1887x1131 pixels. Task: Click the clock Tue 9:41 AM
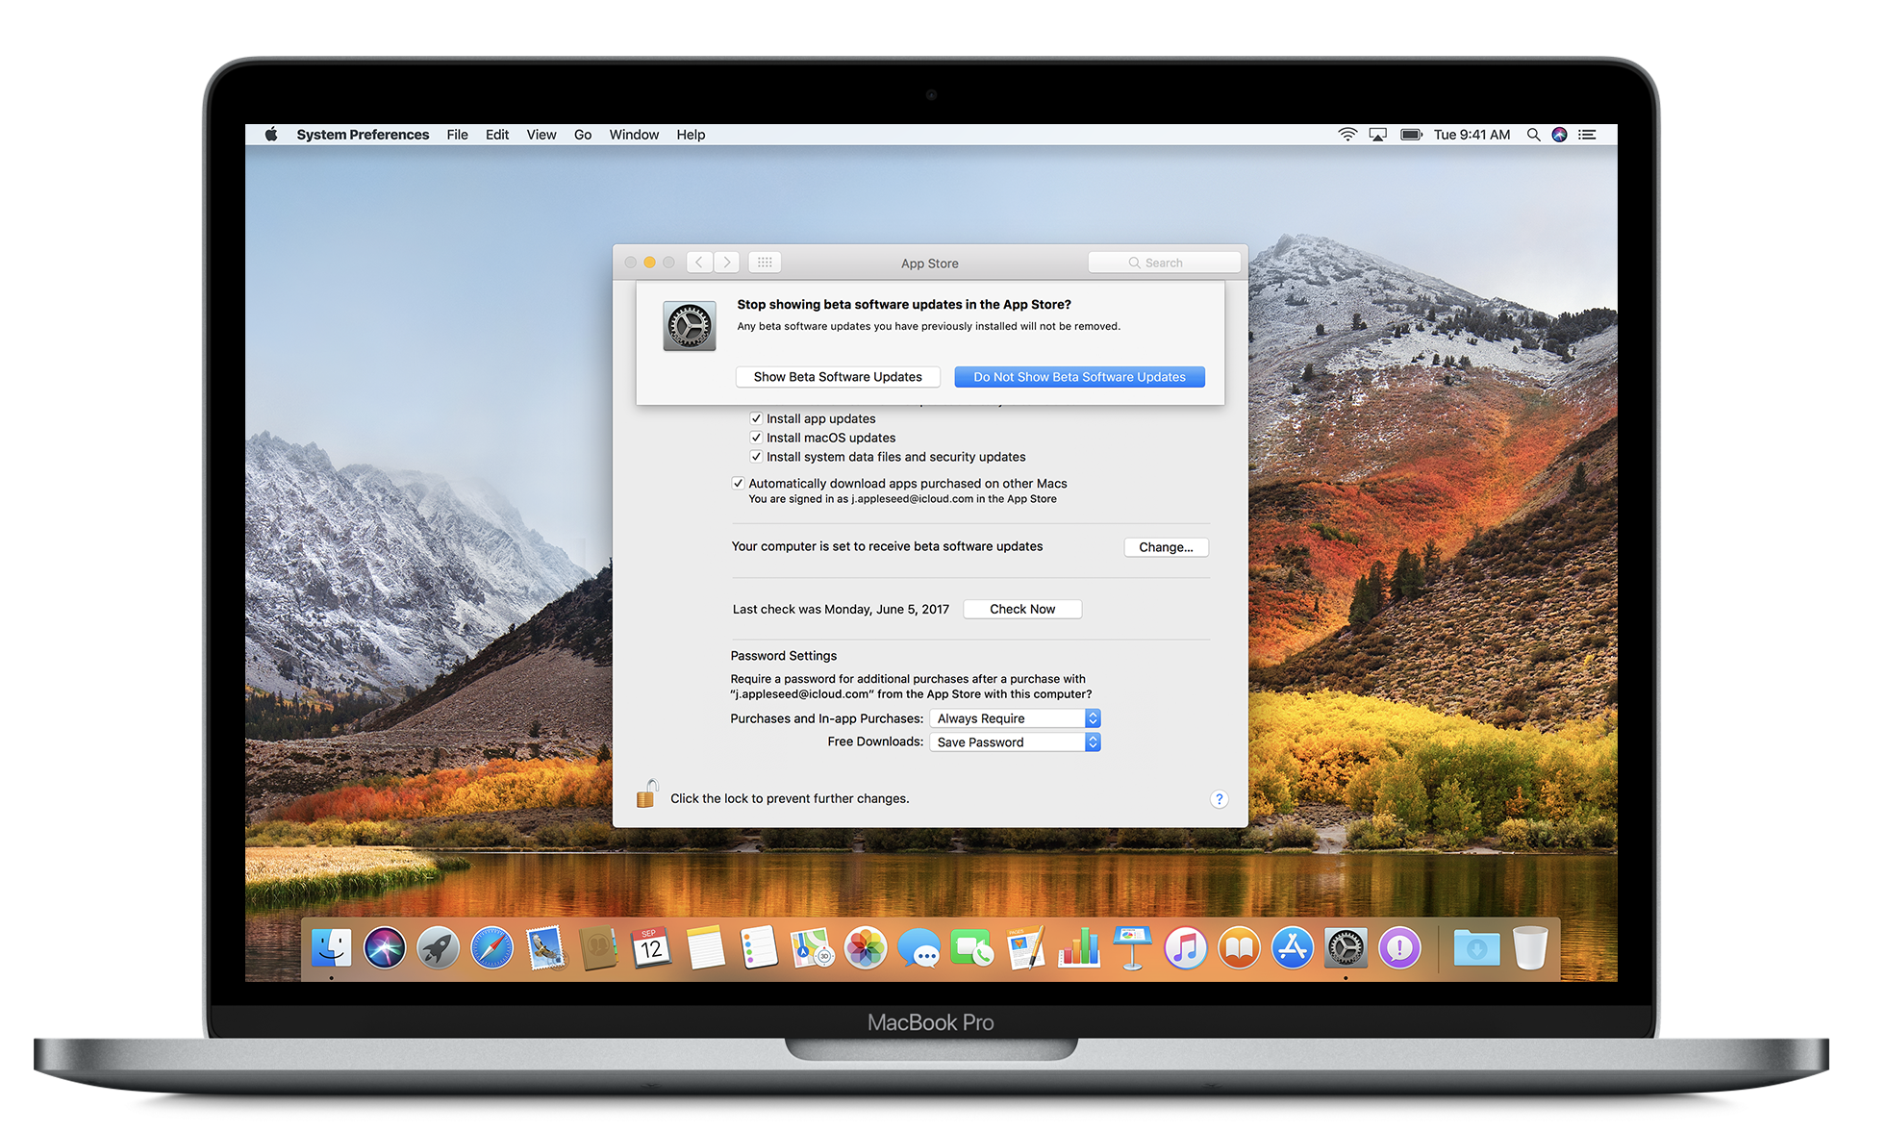point(1472,135)
